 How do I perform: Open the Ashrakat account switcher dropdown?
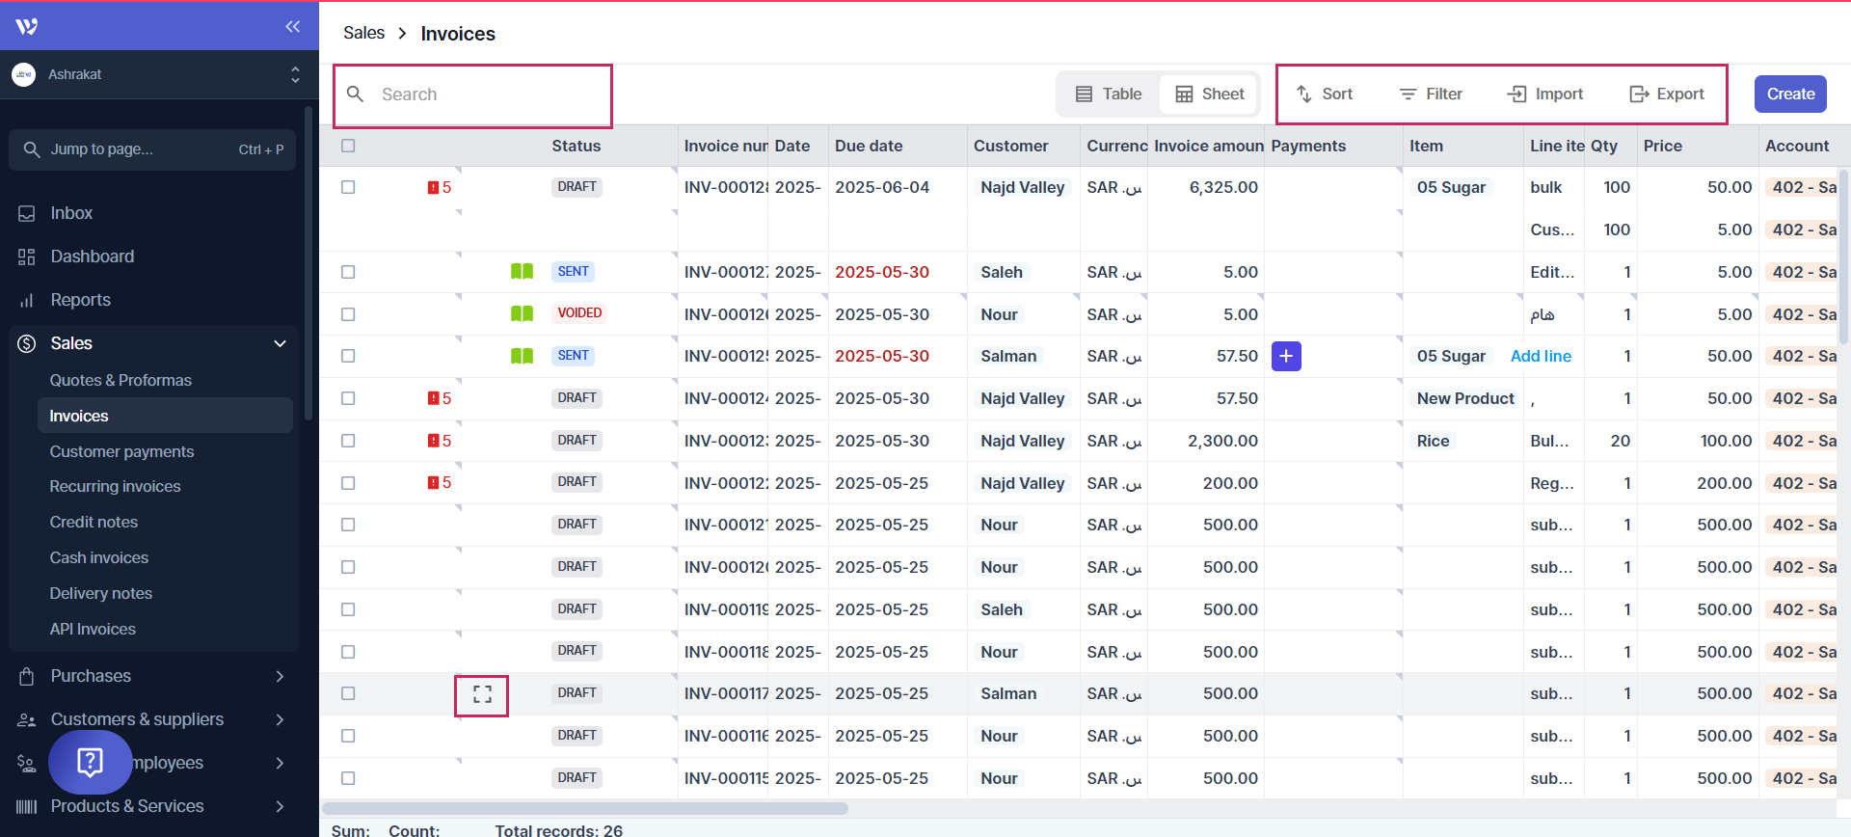pyautogui.click(x=295, y=74)
